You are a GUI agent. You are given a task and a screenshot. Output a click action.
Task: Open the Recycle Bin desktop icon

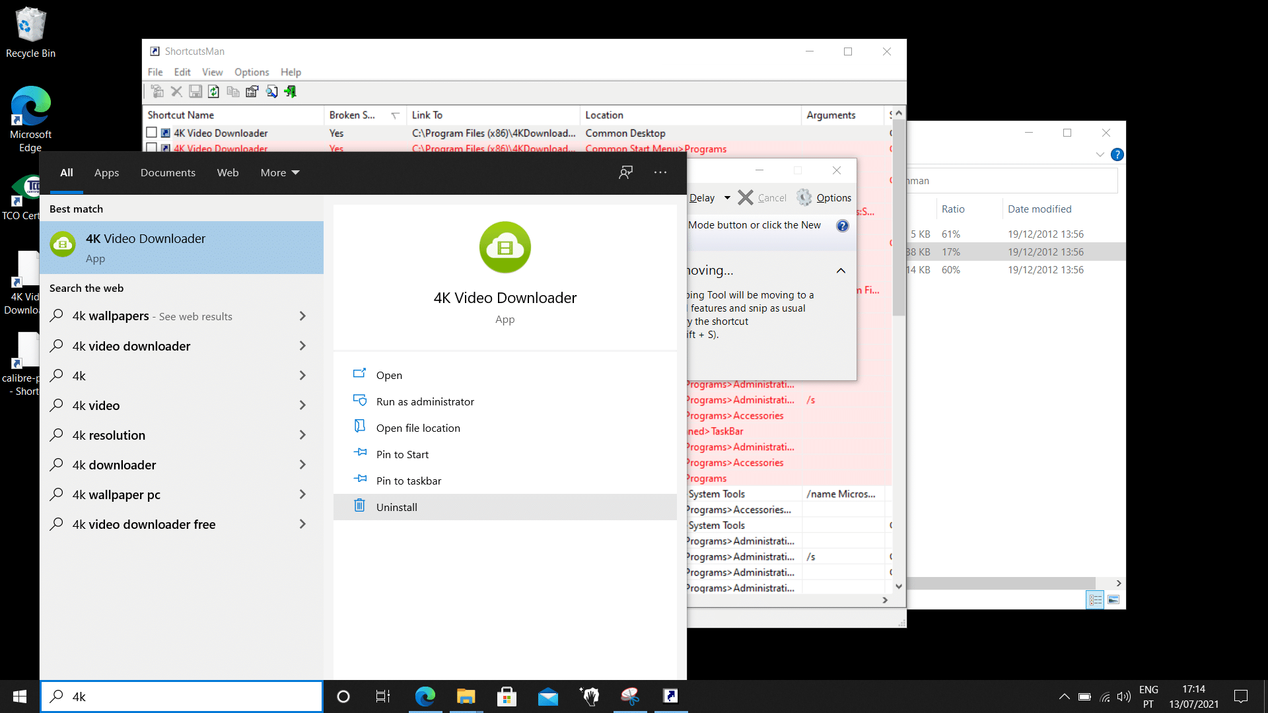click(30, 32)
